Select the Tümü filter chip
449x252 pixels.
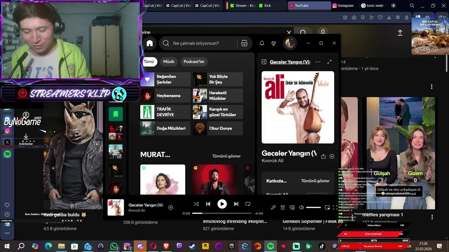(x=149, y=62)
